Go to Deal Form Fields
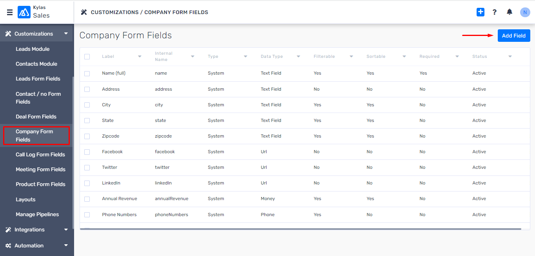535x256 pixels. 36,116
